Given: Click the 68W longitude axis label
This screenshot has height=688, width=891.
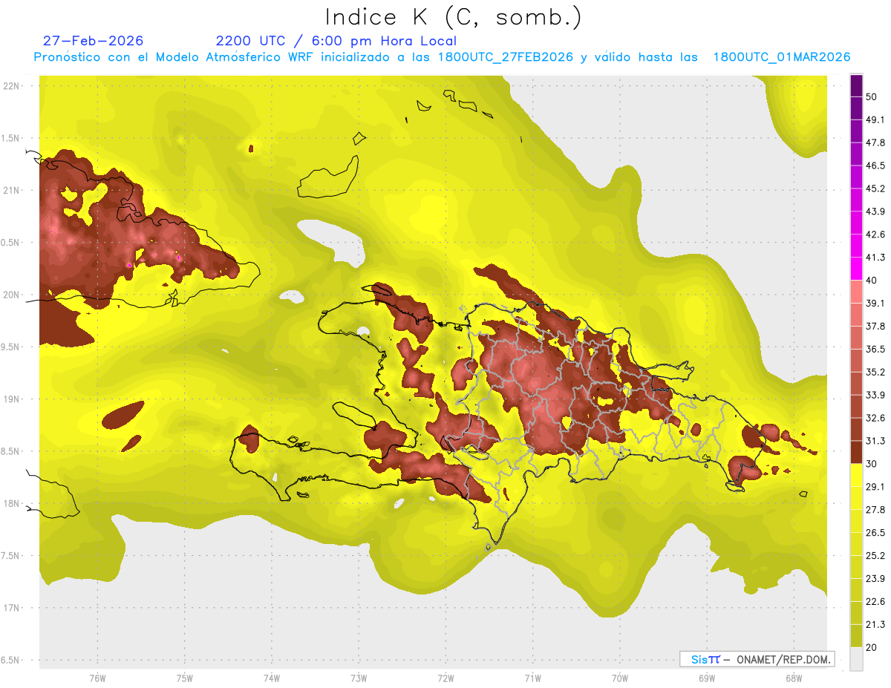Looking at the screenshot, I should [x=793, y=678].
